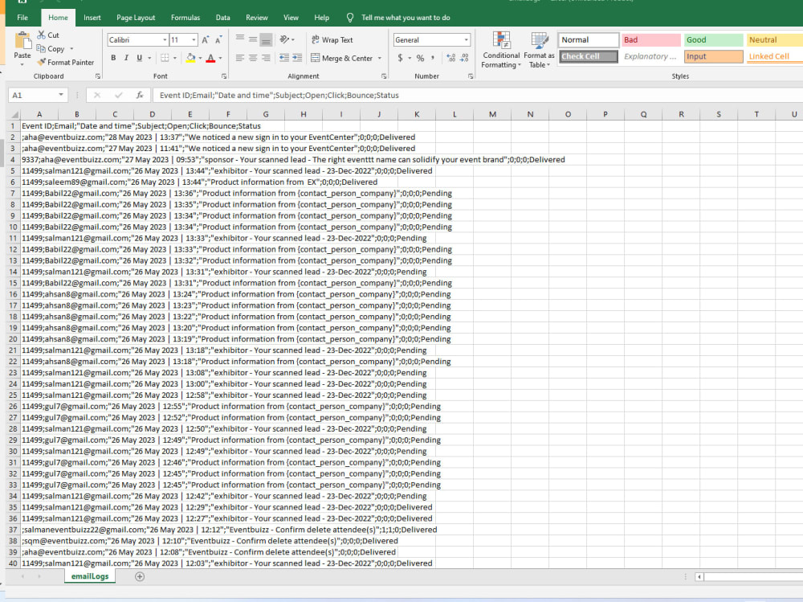Expand Merge & Center dropdown arrow
Image resolution: width=803 pixels, height=602 pixels.
click(x=380, y=59)
